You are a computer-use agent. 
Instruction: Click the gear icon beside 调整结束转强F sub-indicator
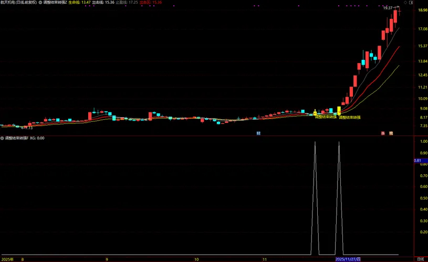pos(3,138)
